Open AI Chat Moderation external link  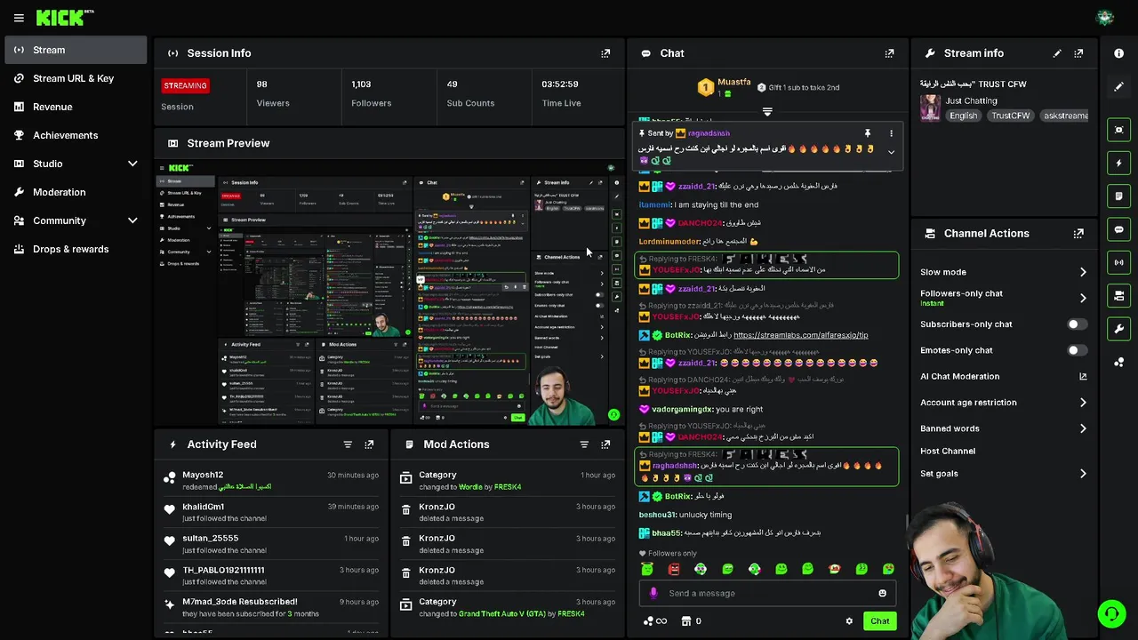[x=1083, y=377]
